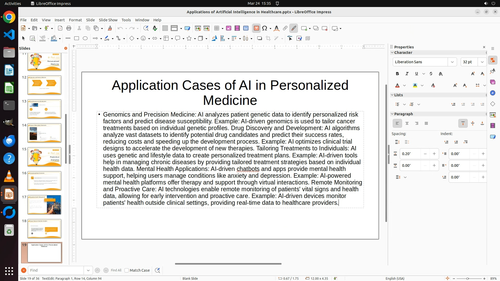Toggle Bold in Character panel
The height and width of the screenshot is (281, 500).
tap(397, 74)
